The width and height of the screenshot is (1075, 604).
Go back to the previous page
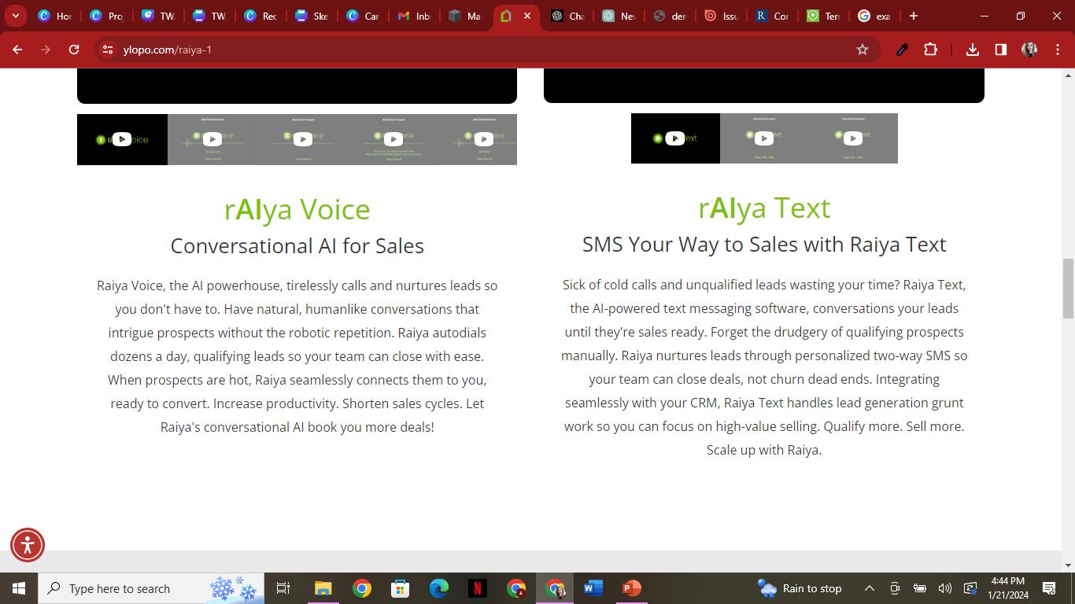17,50
